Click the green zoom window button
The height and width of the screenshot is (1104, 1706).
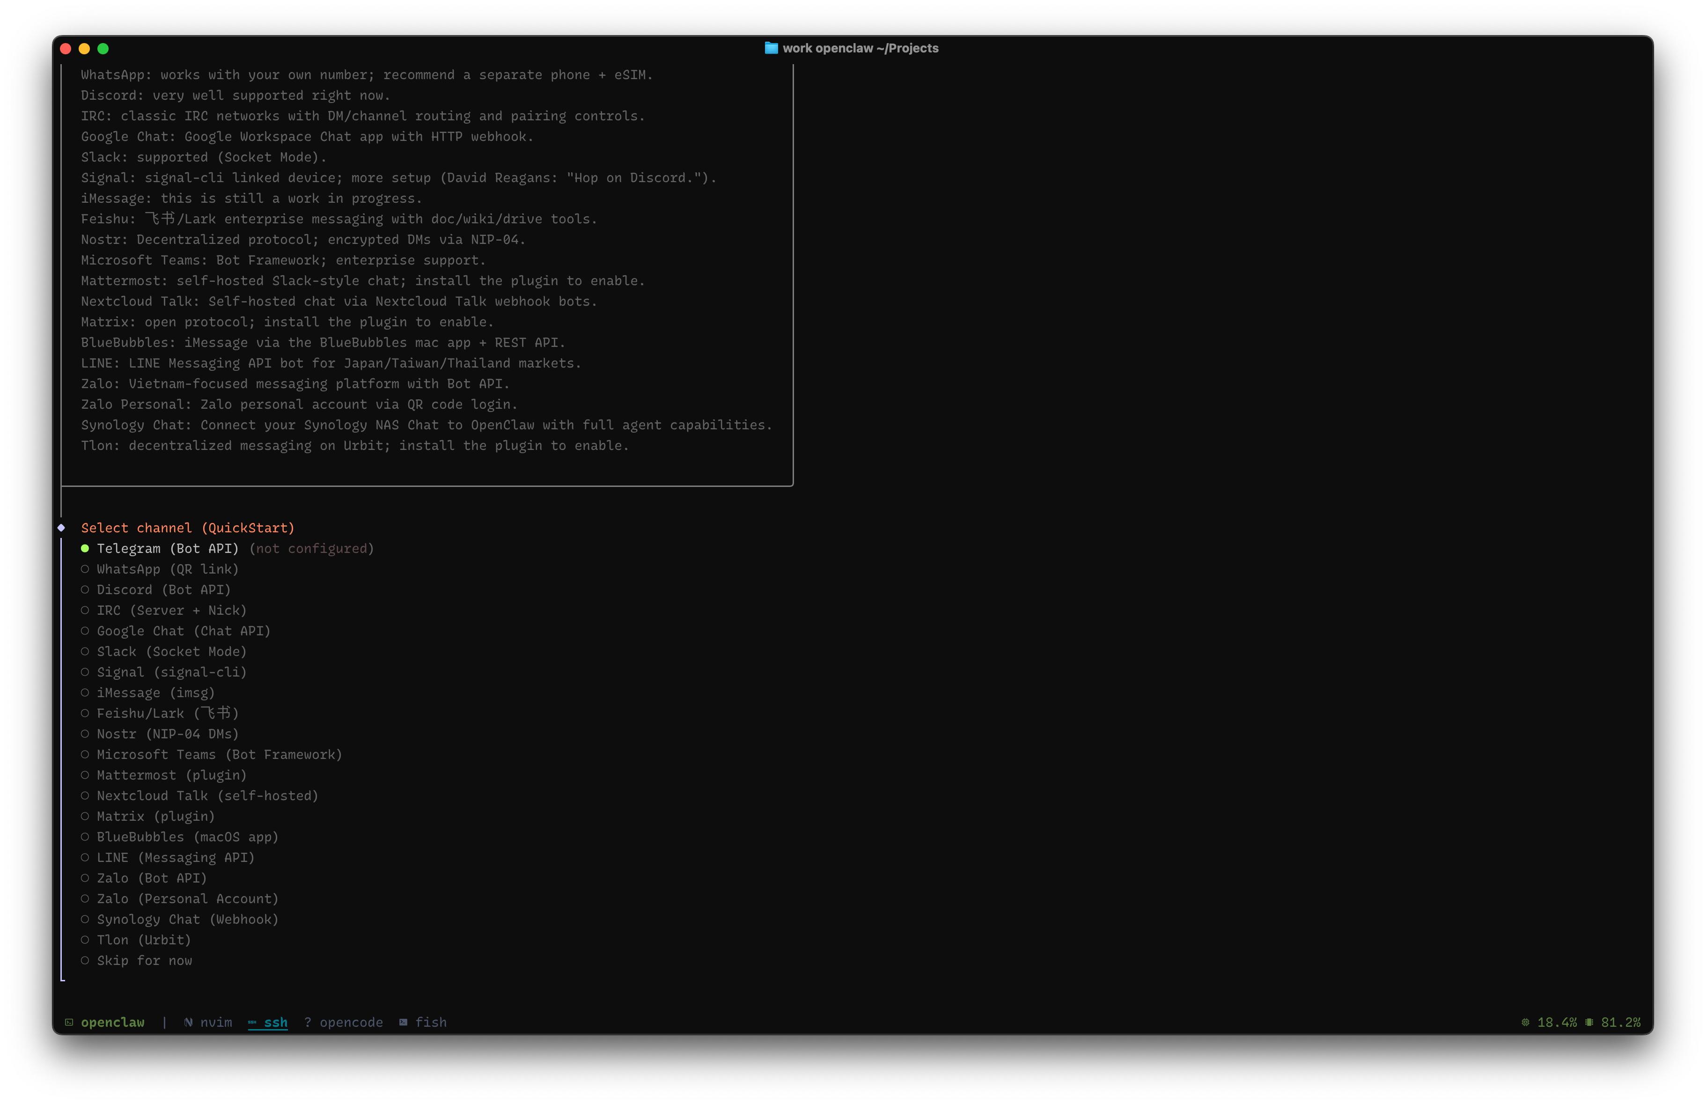pyautogui.click(x=103, y=49)
